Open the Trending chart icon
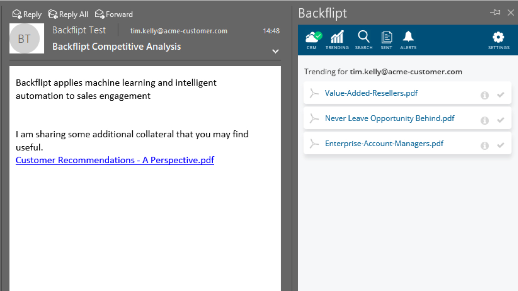This screenshot has height=291, width=518. (x=337, y=40)
